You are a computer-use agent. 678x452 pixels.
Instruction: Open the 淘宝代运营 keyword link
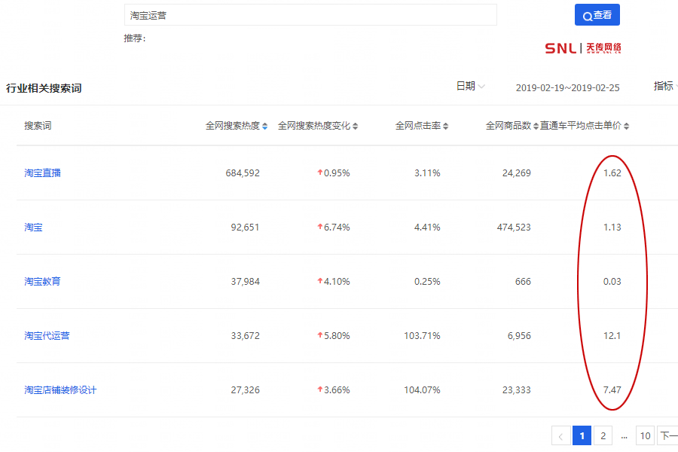click(45, 335)
